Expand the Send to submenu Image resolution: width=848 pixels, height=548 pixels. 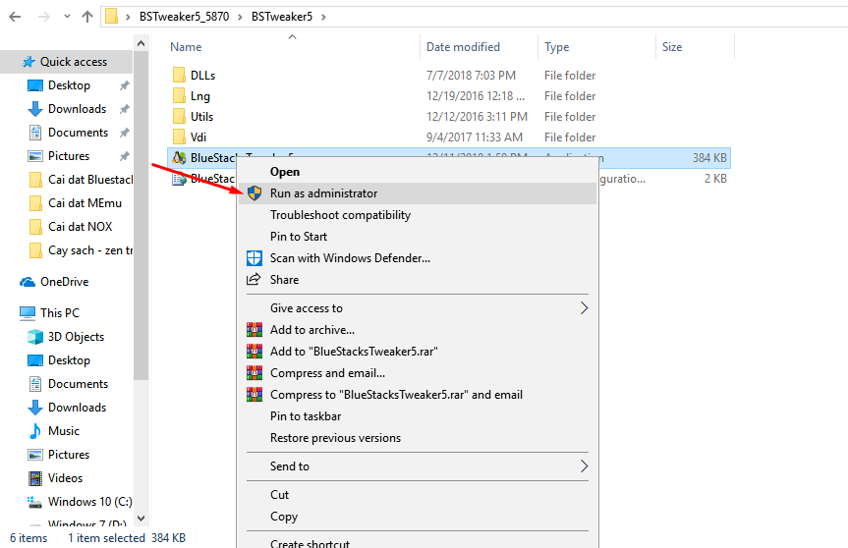pyautogui.click(x=418, y=466)
